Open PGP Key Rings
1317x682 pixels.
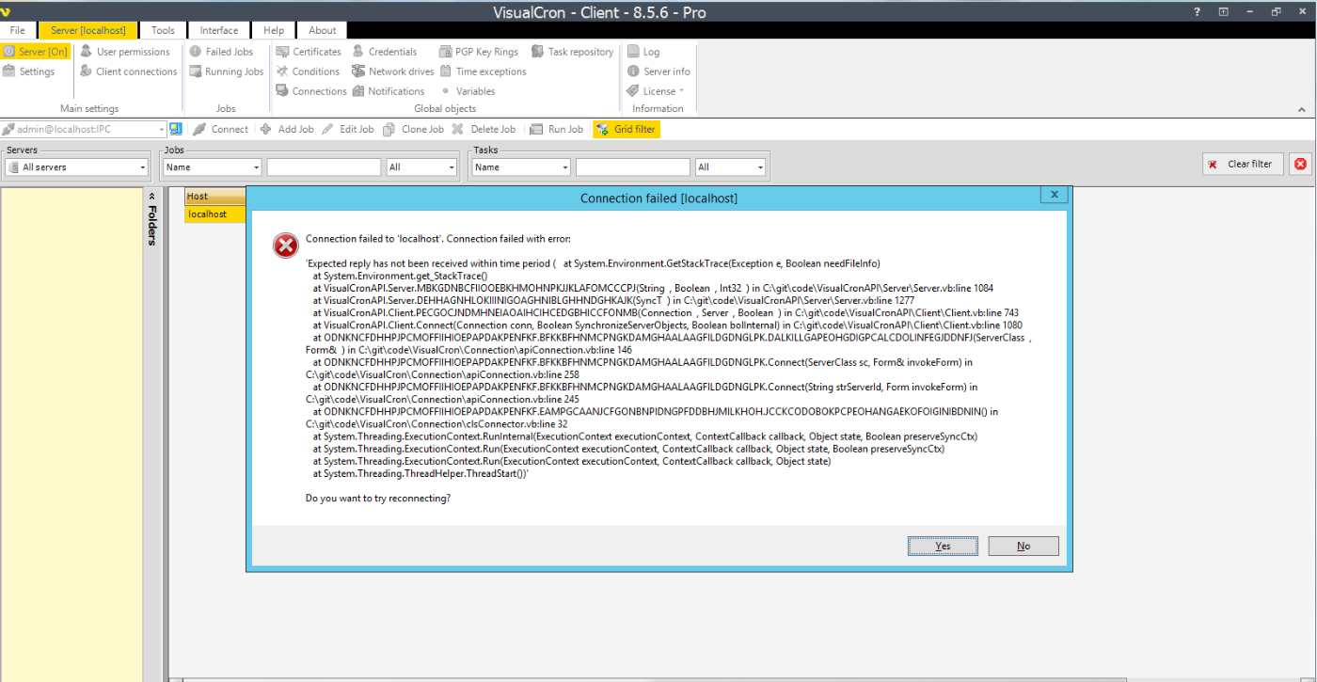point(478,52)
